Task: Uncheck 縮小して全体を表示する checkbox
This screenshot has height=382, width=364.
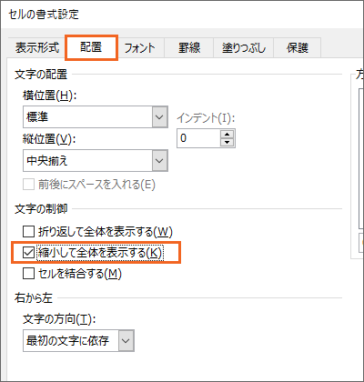Action: pos(28,253)
